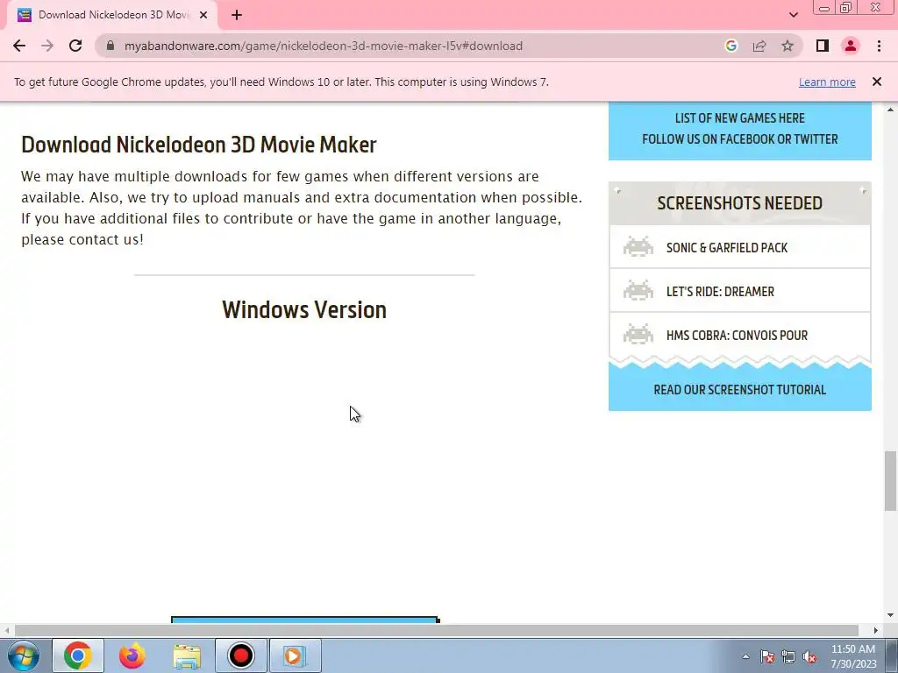The height and width of the screenshot is (673, 898).
Task: Click the horizontal scrollbar thumb
Action: [436, 631]
